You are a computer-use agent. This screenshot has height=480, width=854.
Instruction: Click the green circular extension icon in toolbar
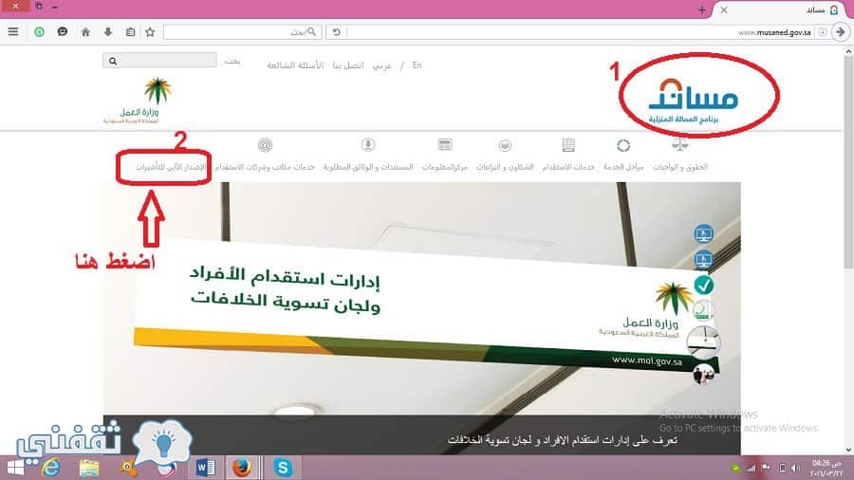coord(39,32)
